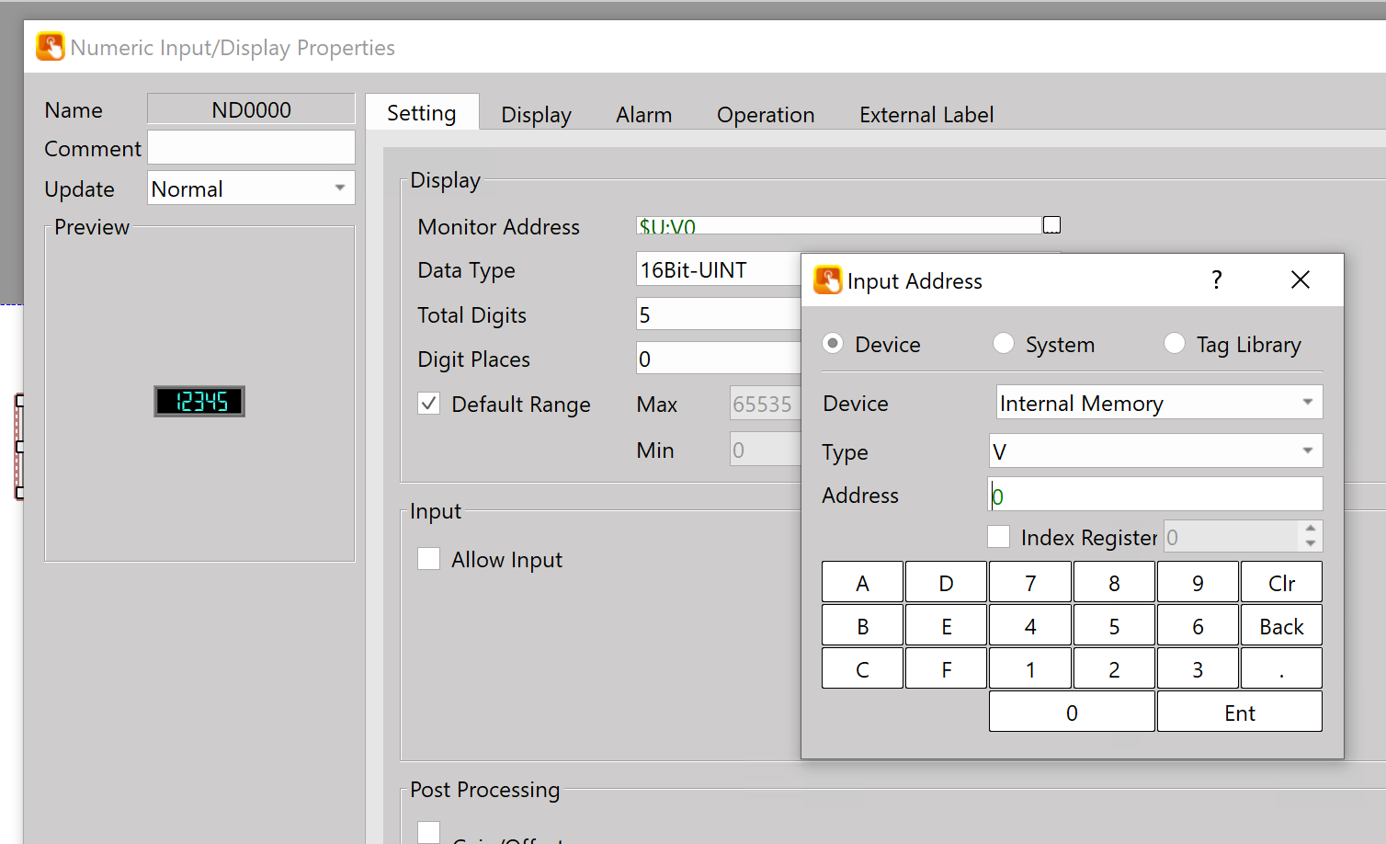Click the Address input field
This screenshot has height=844, width=1386.
click(x=1155, y=496)
